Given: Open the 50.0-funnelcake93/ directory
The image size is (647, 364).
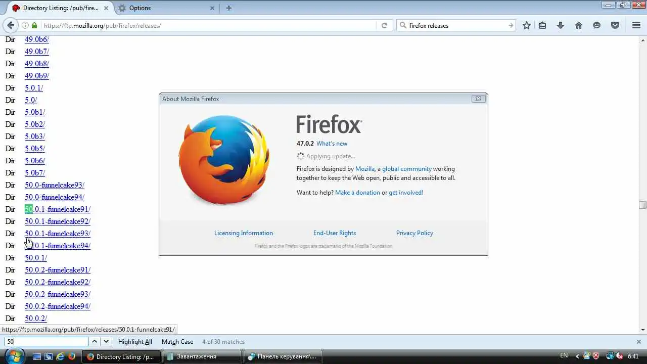Looking at the screenshot, I should 55,185.
